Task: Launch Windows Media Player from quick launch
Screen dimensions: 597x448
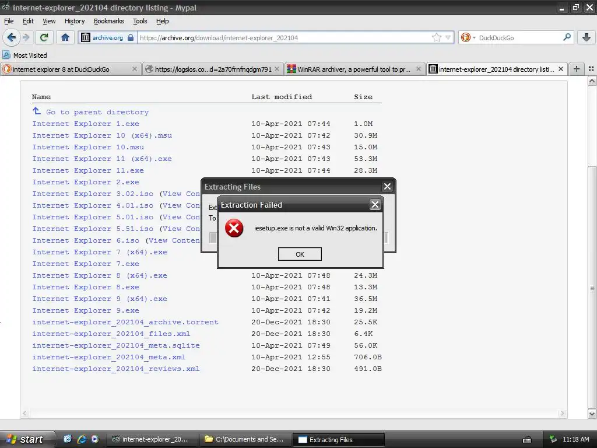Action: click(x=95, y=439)
